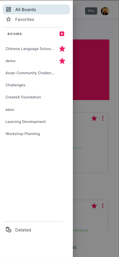Click the Pro badge button
119x257 pixels.
91,11
